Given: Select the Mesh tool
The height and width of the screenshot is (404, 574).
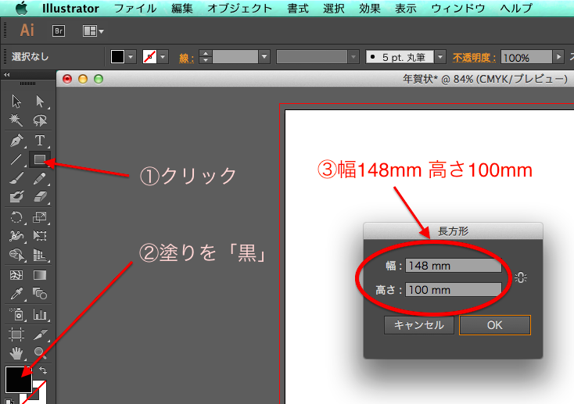Looking at the screenshot, I should [x=16, y=275].
